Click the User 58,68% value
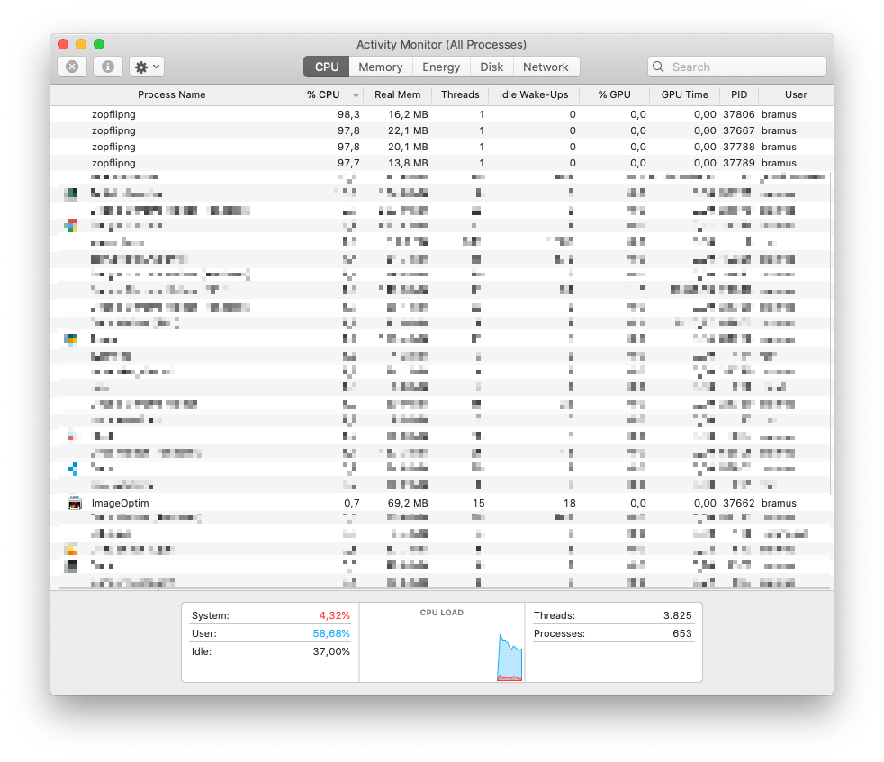Image resolution: width=884 pixels, height=762 pixels. 331,633
